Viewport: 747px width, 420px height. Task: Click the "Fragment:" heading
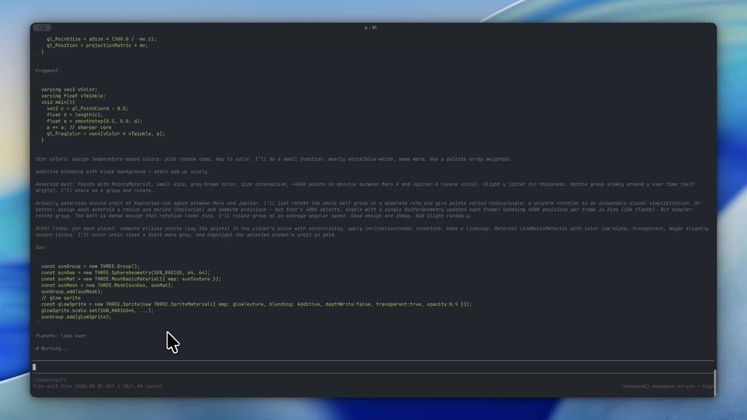coord(48,71)
